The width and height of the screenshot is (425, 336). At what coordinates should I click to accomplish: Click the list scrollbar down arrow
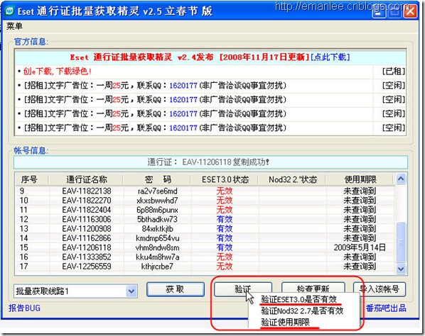(401, 269)
